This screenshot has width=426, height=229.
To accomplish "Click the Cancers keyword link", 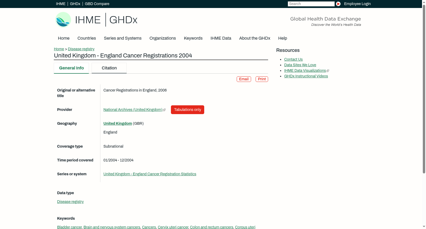I will point(149,227).
